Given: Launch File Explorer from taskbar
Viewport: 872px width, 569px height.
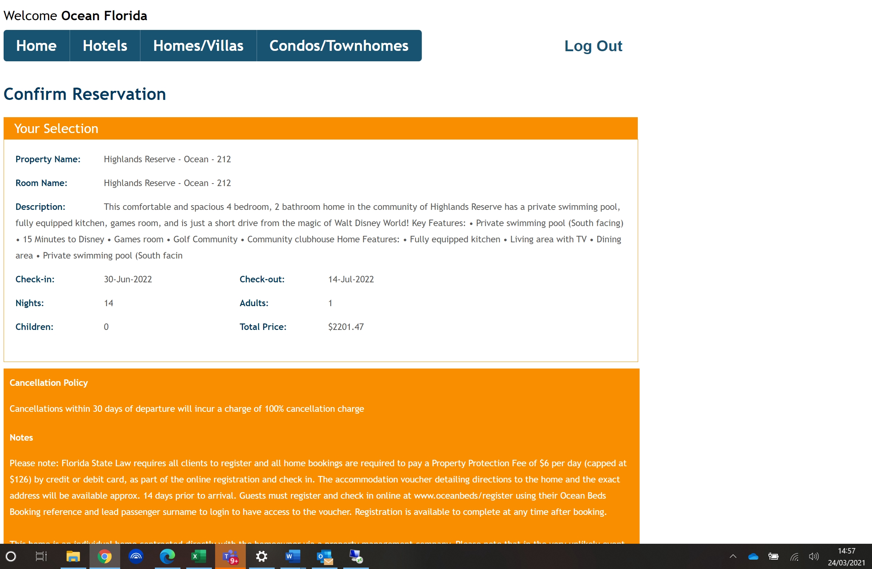Looking at the screenshot, I should [73, 556].
